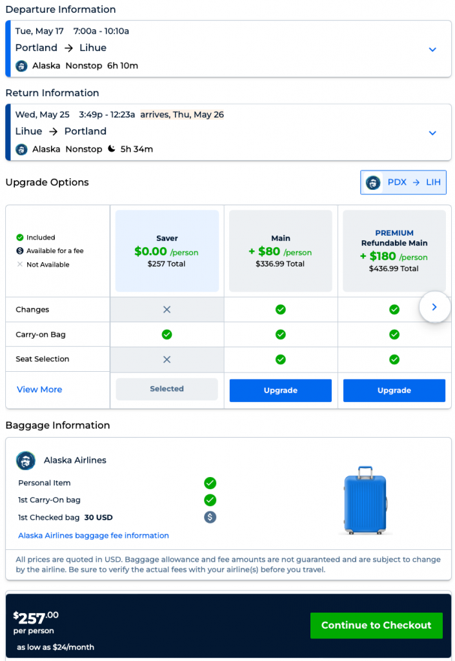Click the Alaska logo in departure flight card
This screenshot has width=455, height=661.
[x=21, y=66]
